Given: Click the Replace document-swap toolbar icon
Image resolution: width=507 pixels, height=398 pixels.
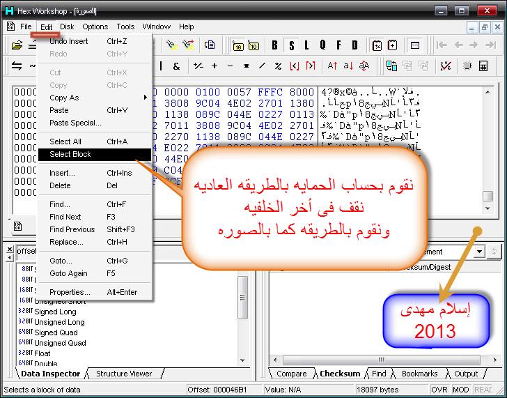Looking at the screenshot, I should [x=209, y=45].
